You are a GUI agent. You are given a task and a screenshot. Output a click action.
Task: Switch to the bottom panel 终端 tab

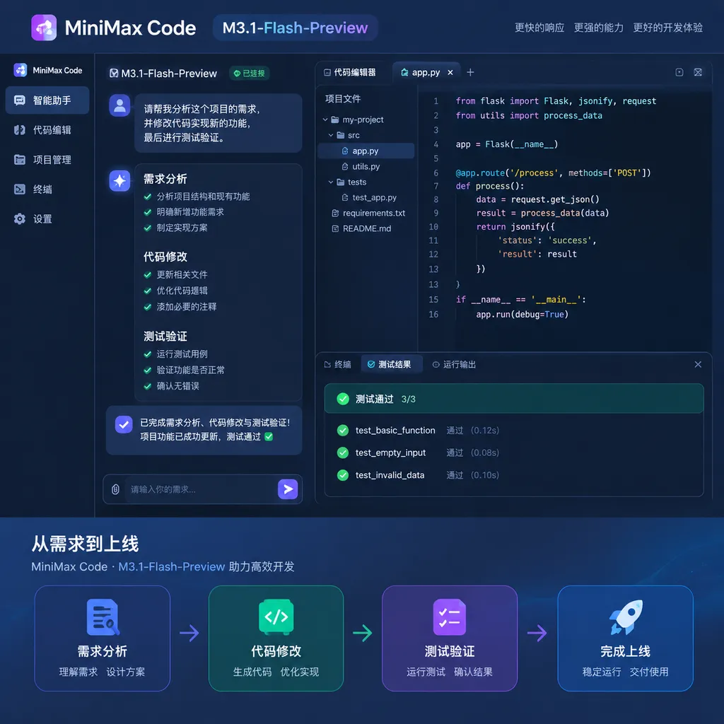tap(337, 364)
